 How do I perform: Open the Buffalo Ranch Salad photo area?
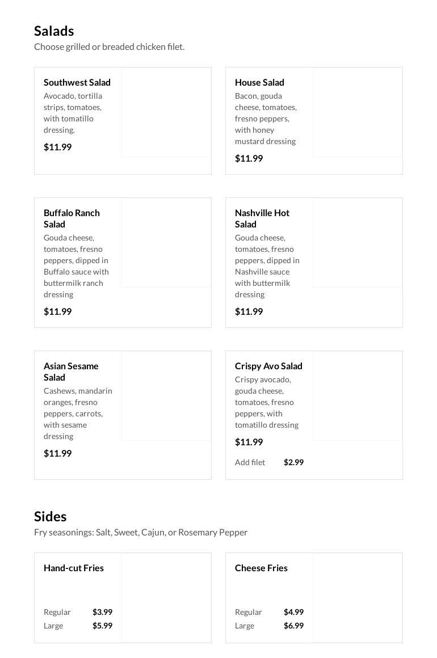point(166,242)
